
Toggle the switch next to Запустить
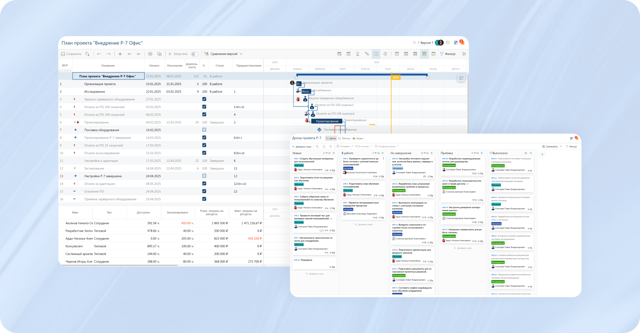[x=194, y=54]
